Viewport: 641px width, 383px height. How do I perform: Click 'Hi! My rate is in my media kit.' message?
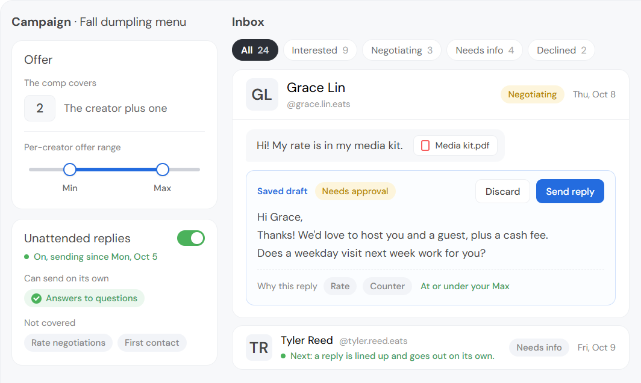[330, 146]
